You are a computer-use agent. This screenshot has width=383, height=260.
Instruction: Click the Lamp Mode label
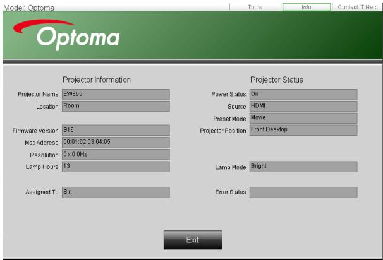click(x=231, y=167)
